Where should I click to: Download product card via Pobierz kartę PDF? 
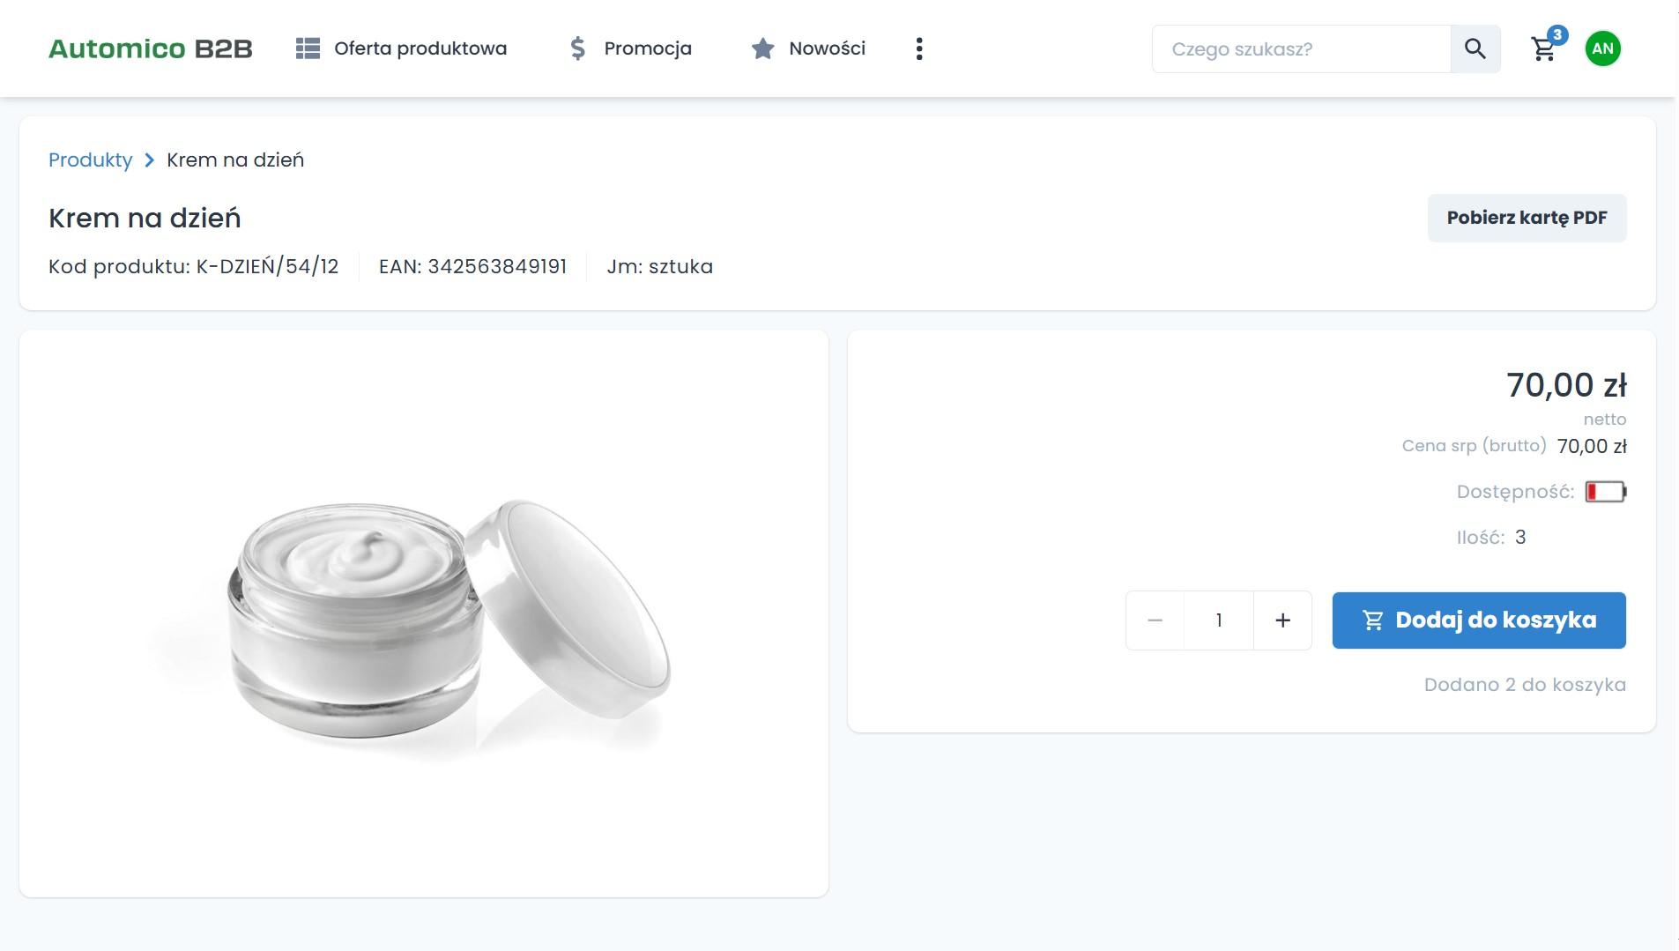(1527, 218)
